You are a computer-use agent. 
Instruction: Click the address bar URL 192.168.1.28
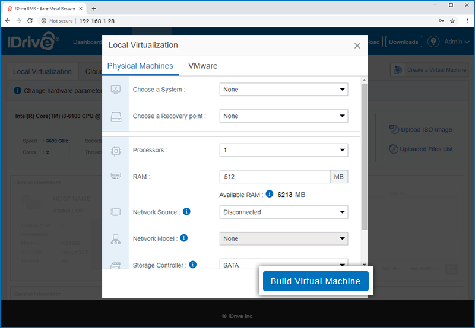[97, 21]
